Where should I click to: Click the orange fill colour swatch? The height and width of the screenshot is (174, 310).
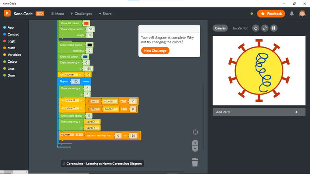click(x=86, y=23)
